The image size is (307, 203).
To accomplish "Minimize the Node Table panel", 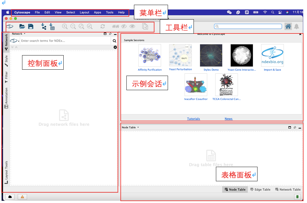I will 300,128.
